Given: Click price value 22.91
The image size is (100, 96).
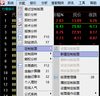Looking at the screenshot, I should tap(77, 32).
